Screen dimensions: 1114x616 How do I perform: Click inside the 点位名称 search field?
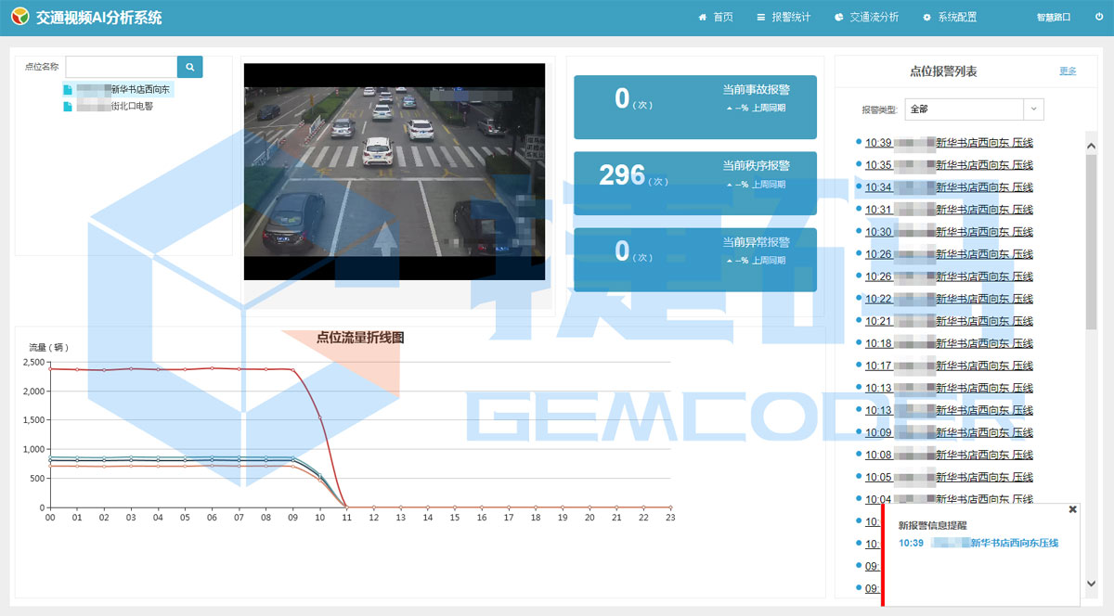point(121,67)
